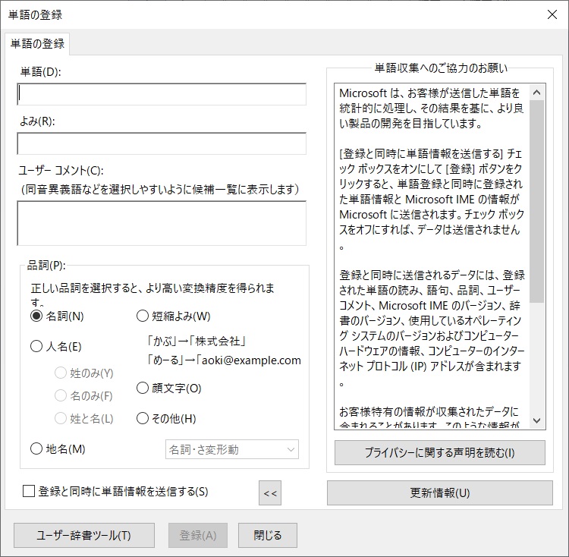The width and height of the screenshot is (569, 557).
Task: Click the 更新情報(U) button
Action: tap(439, 492)
